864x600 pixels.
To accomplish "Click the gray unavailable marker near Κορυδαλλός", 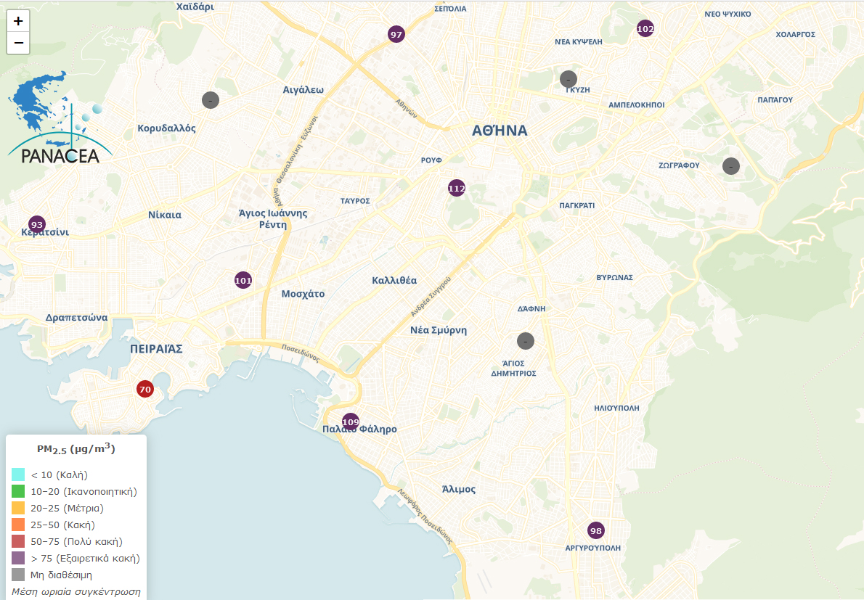I will 210,100.
